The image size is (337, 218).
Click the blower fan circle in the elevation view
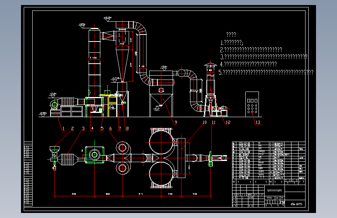[54, 105]
